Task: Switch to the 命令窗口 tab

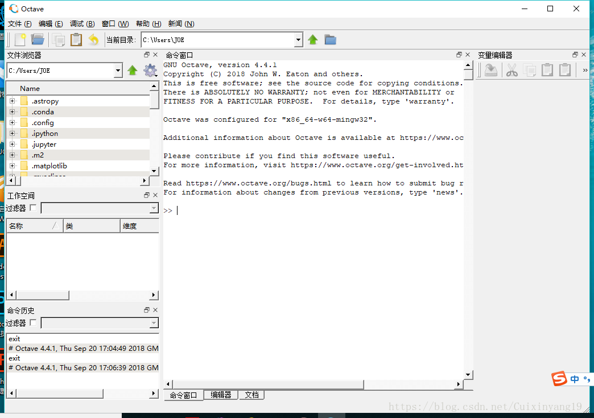Action: [183, 395]
